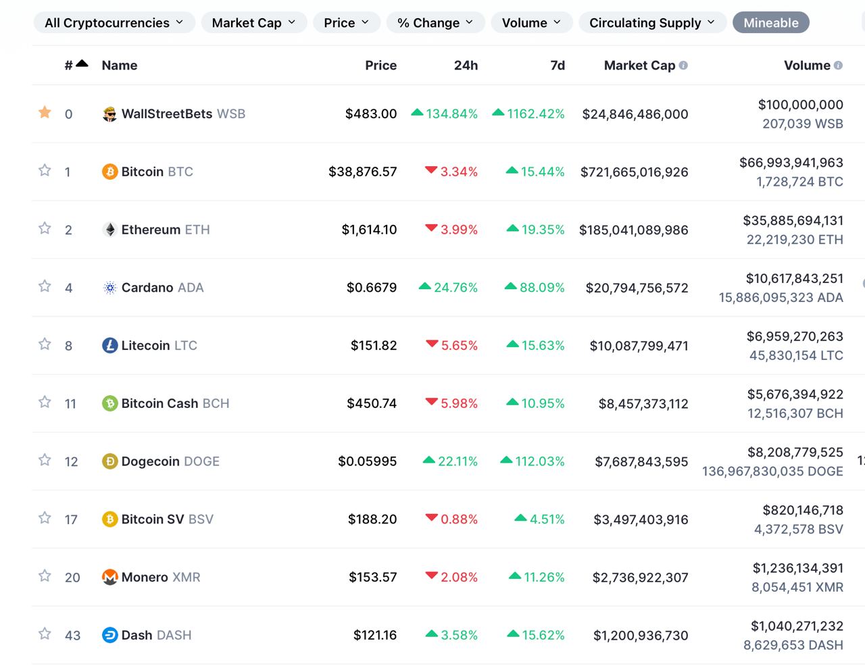Viewport: 865px width, 670px height.
Task: Click the Market Cap info icon
Action: [x=683, y=66]
